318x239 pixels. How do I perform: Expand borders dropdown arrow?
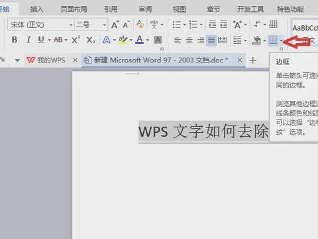point(281,40)
